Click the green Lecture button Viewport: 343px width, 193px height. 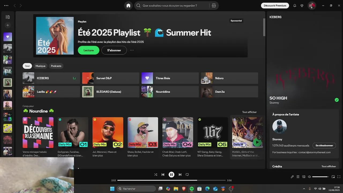[89, 50]
